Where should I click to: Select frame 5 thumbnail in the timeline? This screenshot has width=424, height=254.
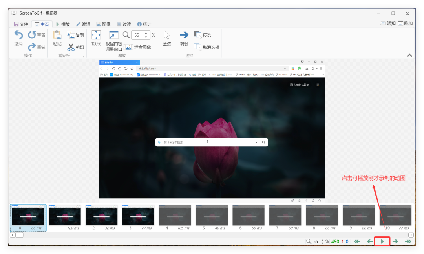[x=212, y=216]
